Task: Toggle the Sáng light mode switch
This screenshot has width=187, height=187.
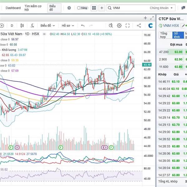Action: point(82,8)
